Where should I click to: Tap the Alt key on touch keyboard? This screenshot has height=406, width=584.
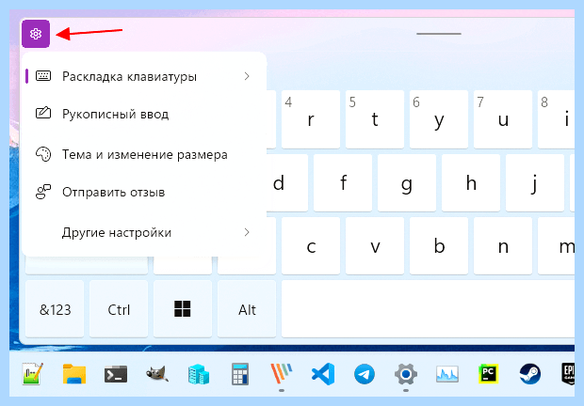[x=247, y=309]
